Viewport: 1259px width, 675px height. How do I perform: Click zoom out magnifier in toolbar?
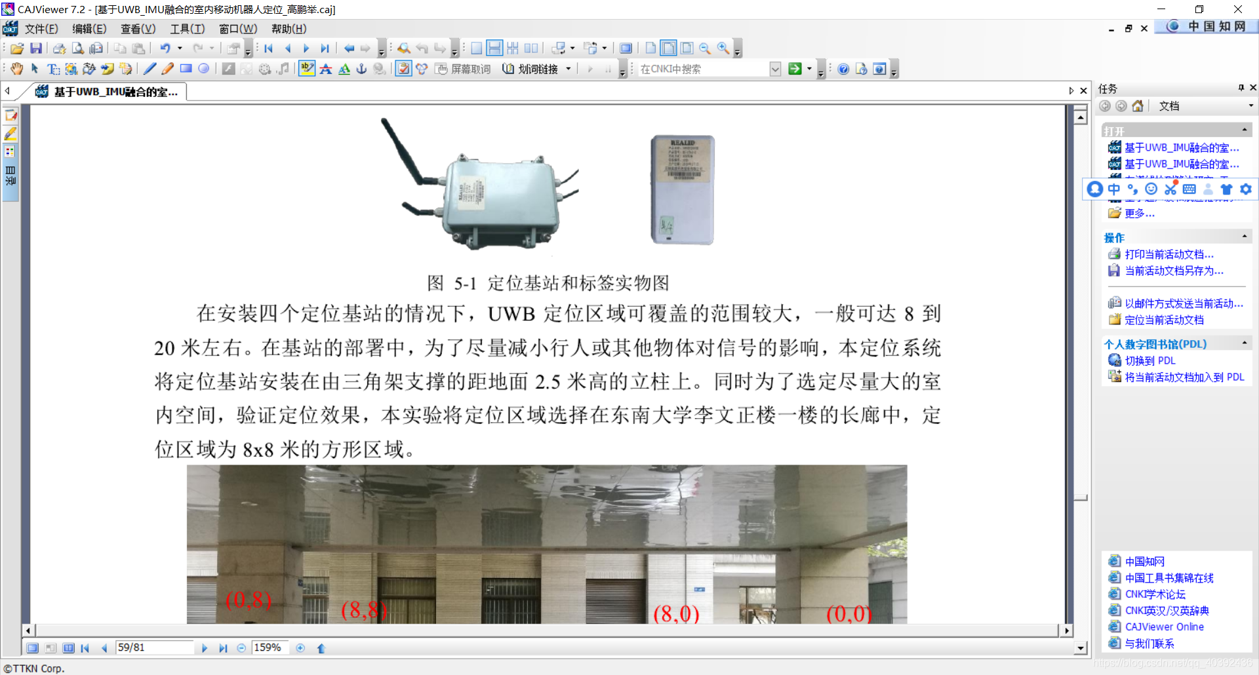(x=705, y=48)
